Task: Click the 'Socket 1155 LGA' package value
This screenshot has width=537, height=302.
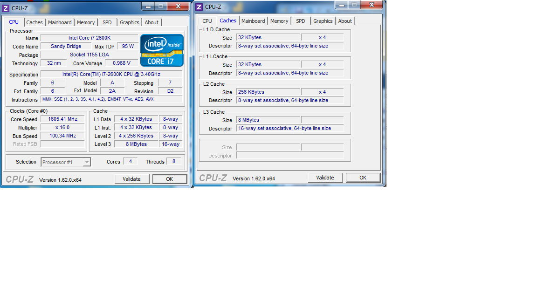Action: pyautogui.click(x=89, y=55)
